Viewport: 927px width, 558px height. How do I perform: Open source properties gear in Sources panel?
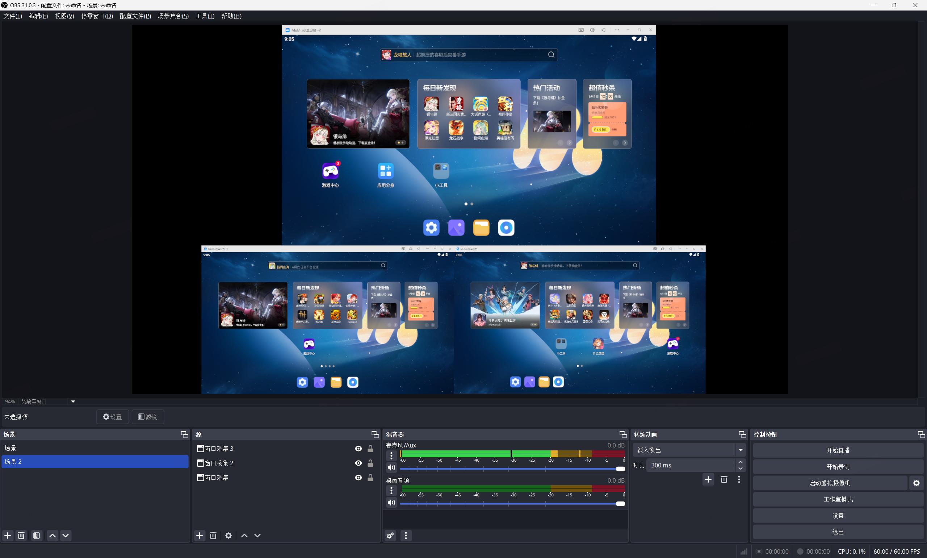pyautogui.click(x=228, y=536)
